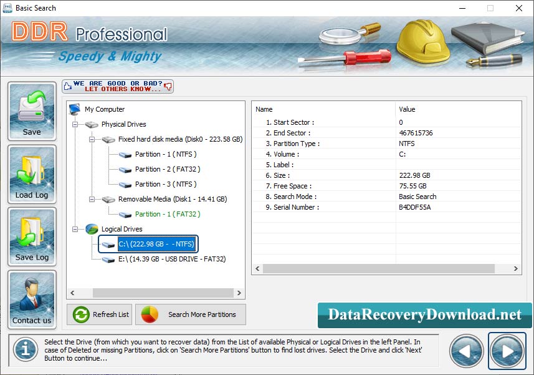
Task: Click the drive icon beside Partition - 3 (NTFS)
Action: click(x=125, y=185)
